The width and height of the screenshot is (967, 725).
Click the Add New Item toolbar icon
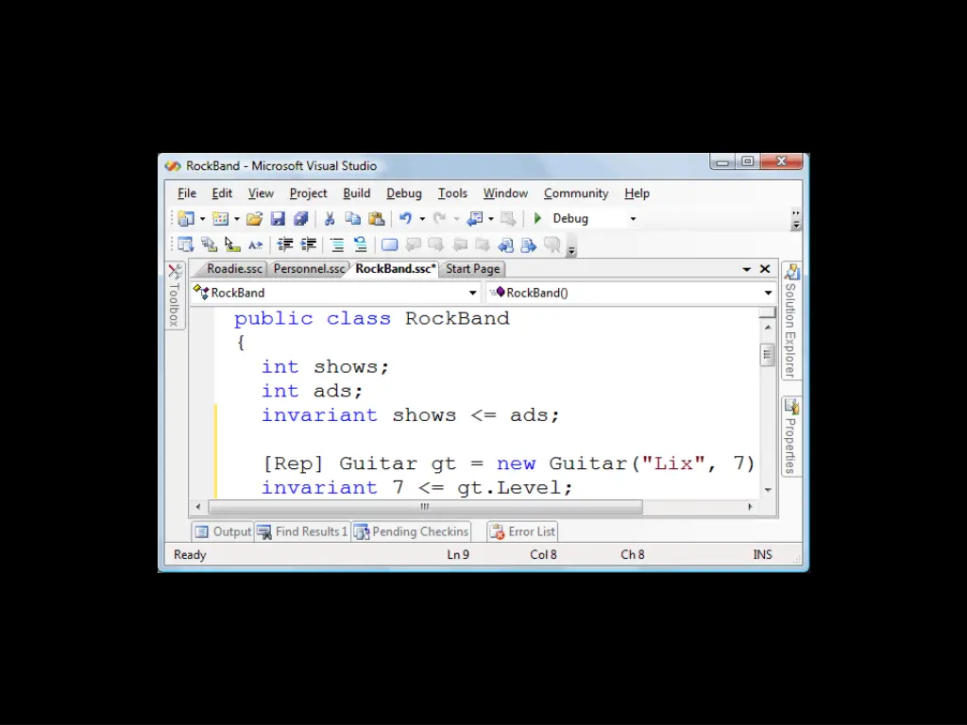pos(220,219)
